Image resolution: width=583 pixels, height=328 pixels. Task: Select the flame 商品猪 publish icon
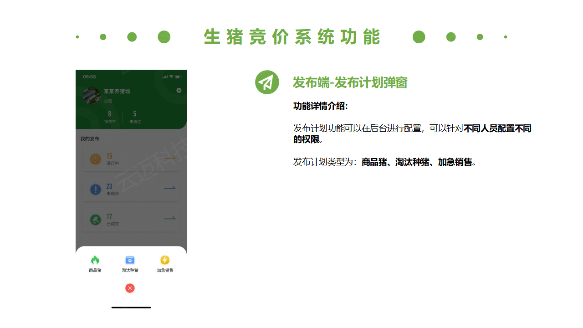95,260
